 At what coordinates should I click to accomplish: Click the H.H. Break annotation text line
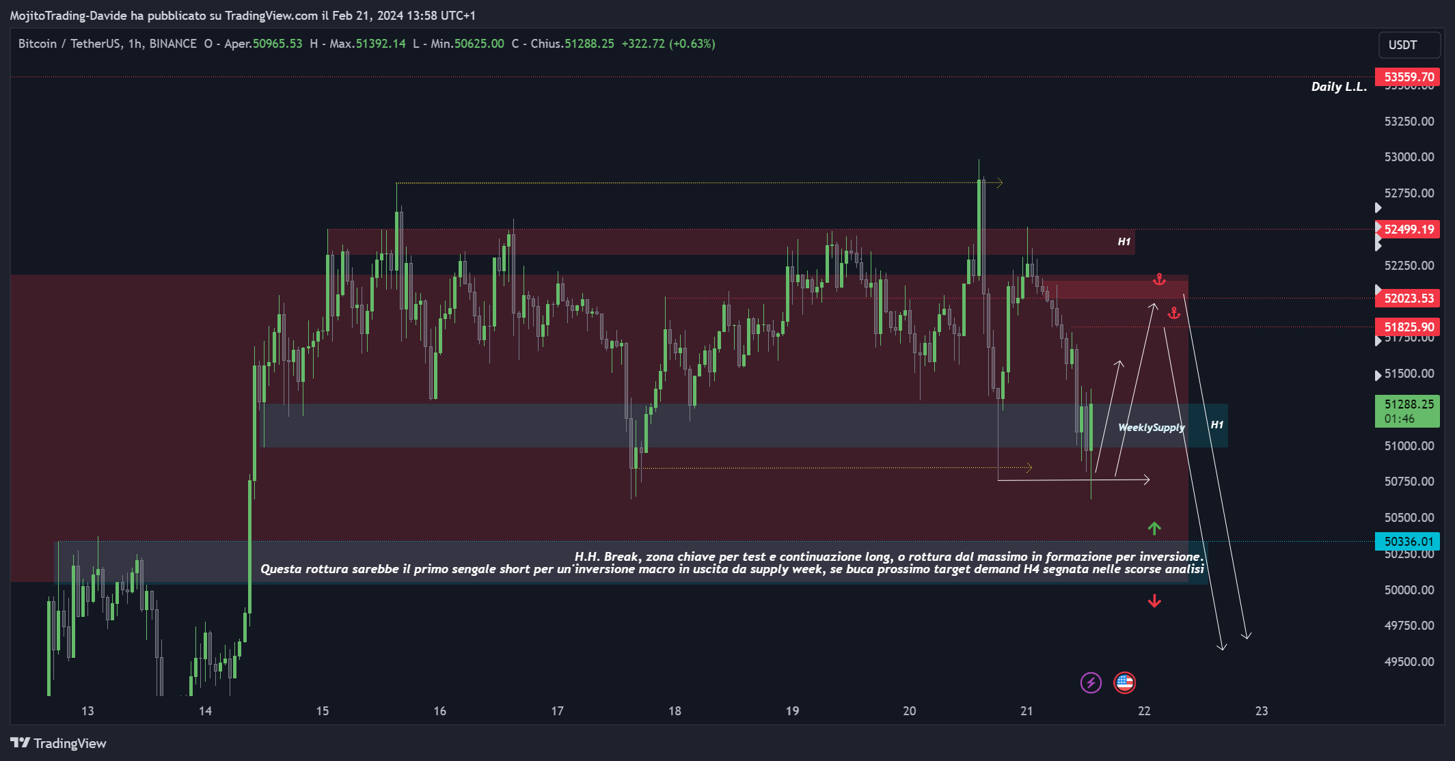coord(889,557)
